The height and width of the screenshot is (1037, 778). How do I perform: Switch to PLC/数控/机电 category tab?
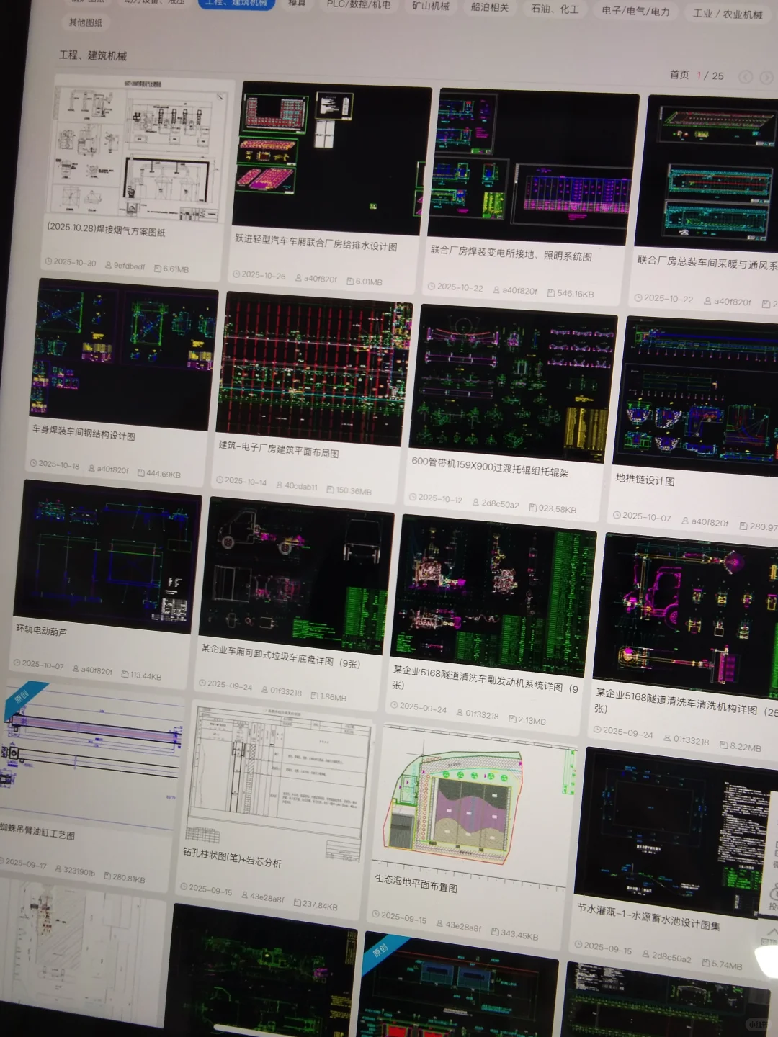pos(358,4)
